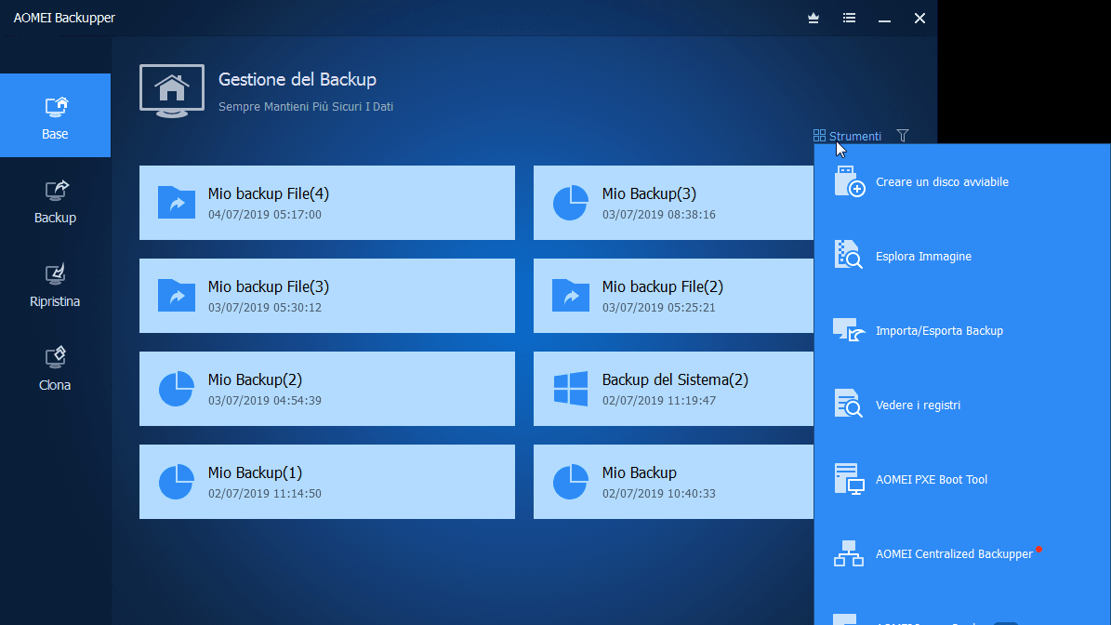Launch AOMEI PXE Boot Tool

pyautogui.click(x=931, y=480)
